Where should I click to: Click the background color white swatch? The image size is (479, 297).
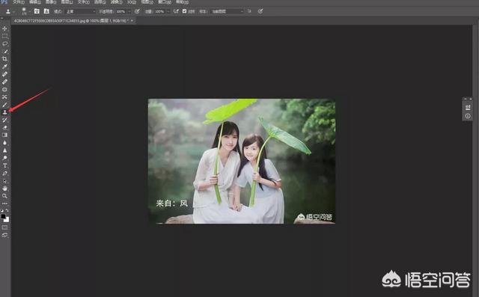[7, 220]
